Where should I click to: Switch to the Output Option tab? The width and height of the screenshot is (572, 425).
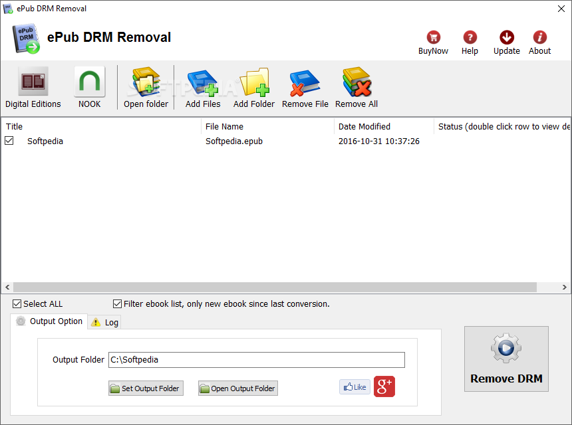pyautogui.click(x=49, y=321)
